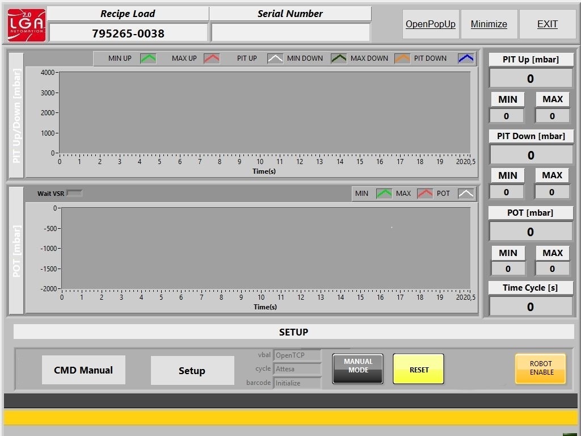
Task: Click the green MIN icon in POT legend
Action: (x=384, y=194)
